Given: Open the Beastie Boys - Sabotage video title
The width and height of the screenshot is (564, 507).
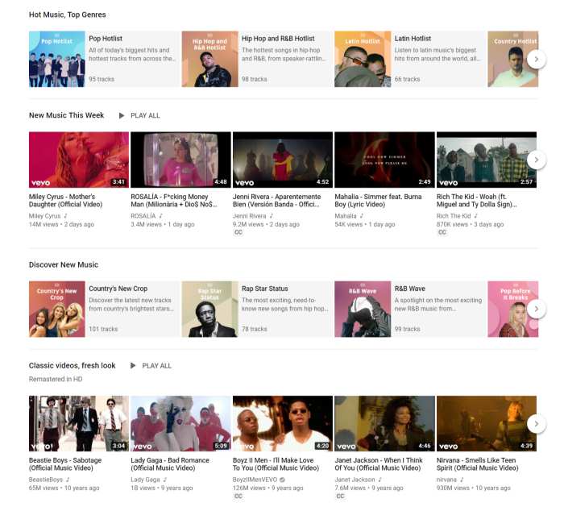Looking at the screenshot, I should 65,464.
